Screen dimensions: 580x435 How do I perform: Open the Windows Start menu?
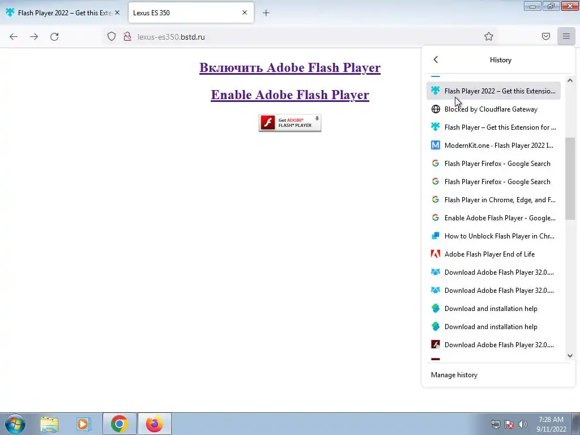15,424
